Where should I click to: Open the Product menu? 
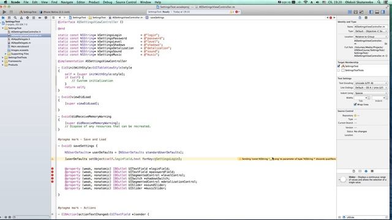(94, 2)
